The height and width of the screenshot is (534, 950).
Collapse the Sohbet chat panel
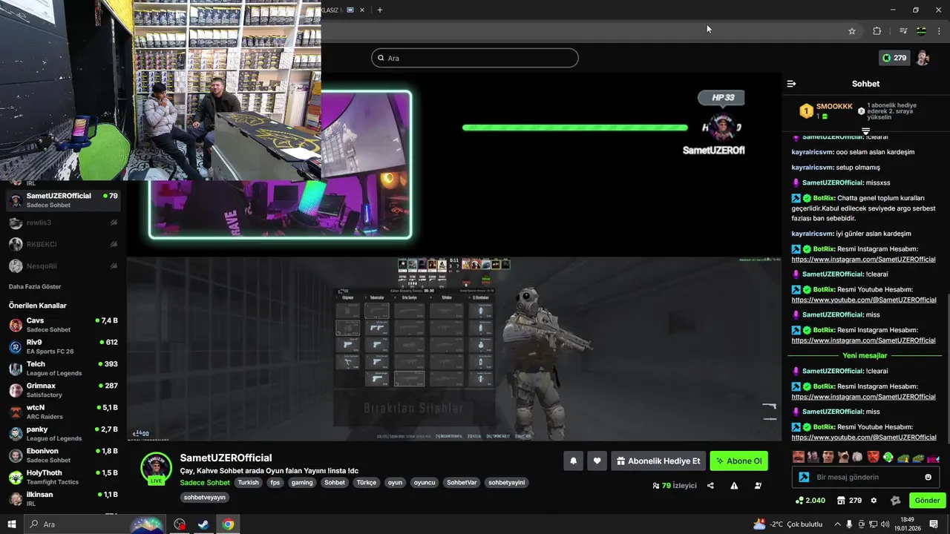pos(791,84)
